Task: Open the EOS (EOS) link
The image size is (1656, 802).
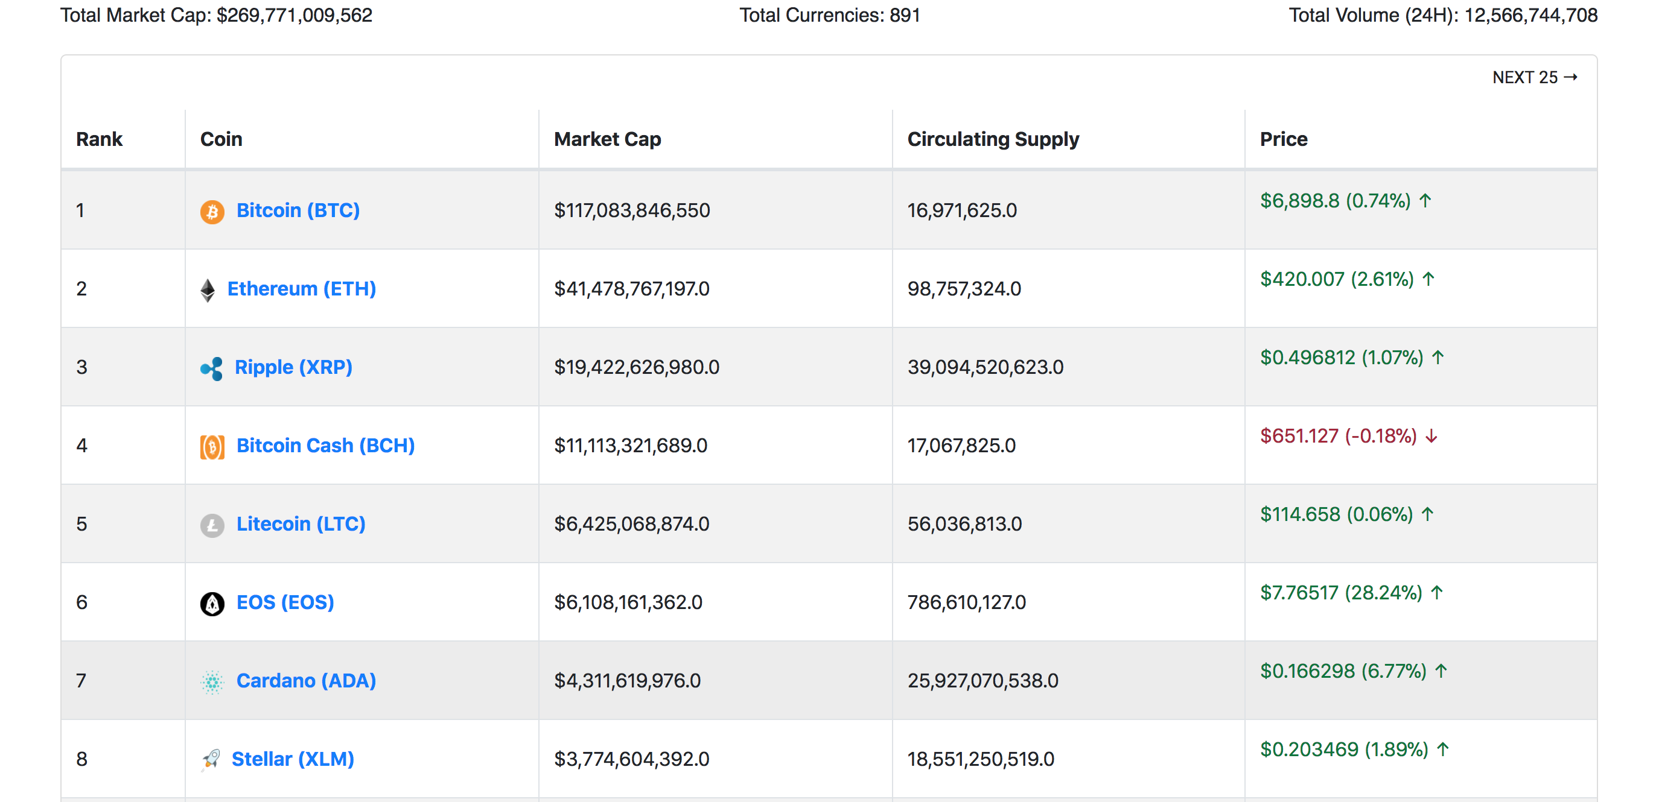Action: (285, 602)
